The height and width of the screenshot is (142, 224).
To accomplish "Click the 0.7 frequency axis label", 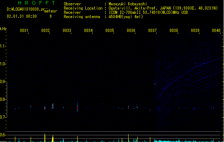I will 3,117.
